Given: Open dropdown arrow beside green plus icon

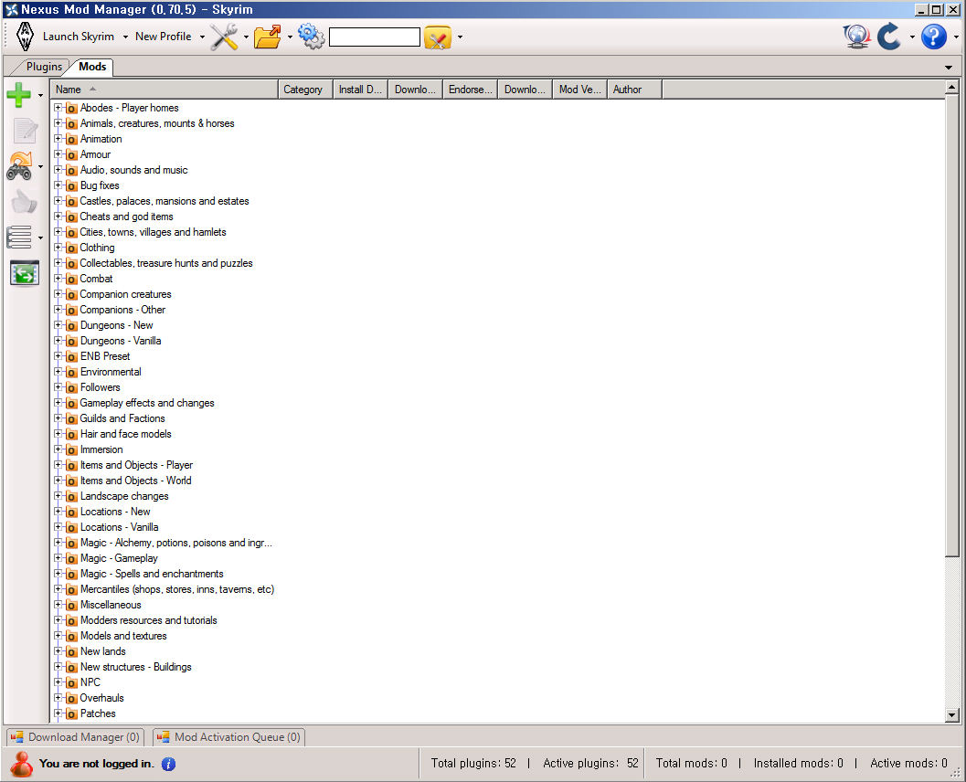Looking at the screenshot, I should (x=40, y=95).
